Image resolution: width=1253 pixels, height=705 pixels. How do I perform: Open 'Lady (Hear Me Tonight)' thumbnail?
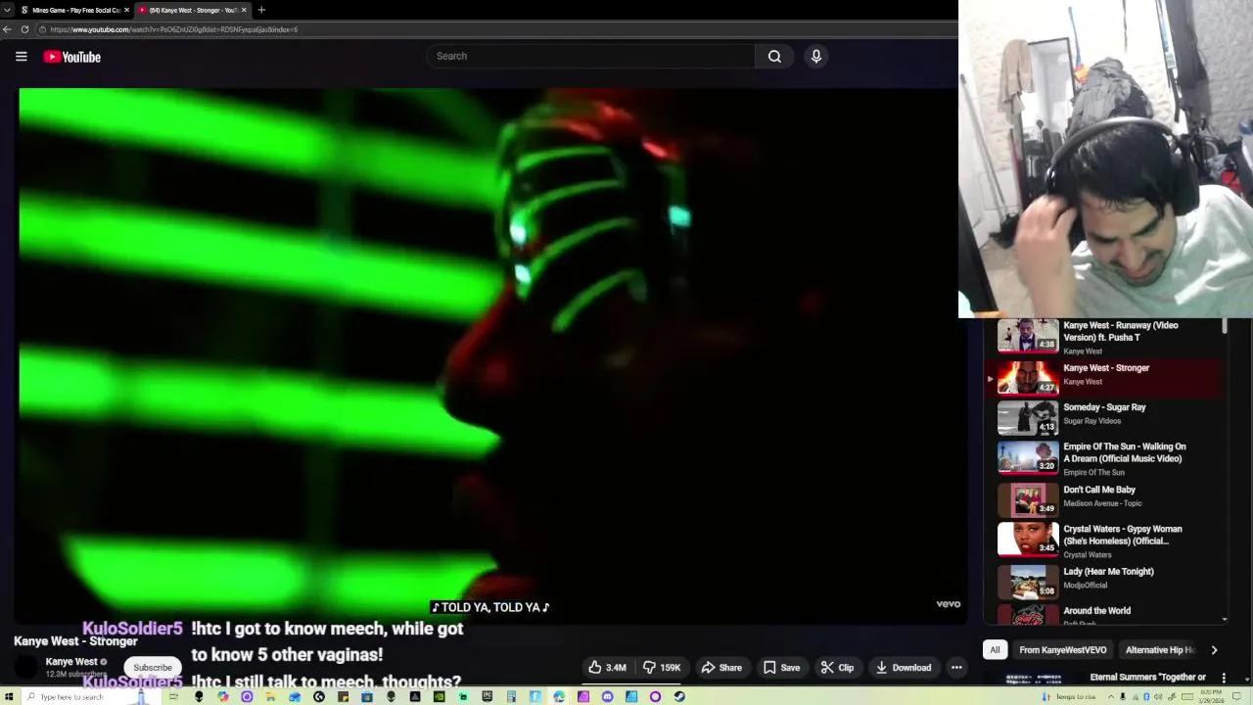[1027, 582]
